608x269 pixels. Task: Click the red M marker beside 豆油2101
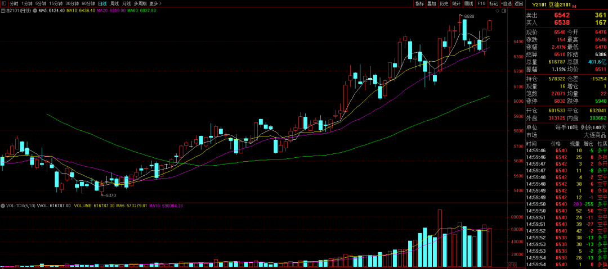coord(574,7)
